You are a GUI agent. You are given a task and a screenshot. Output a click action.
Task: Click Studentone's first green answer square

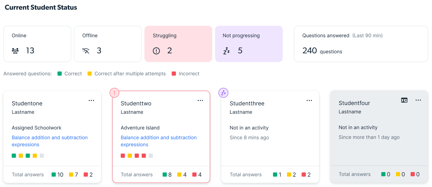(x=14, y=156)
